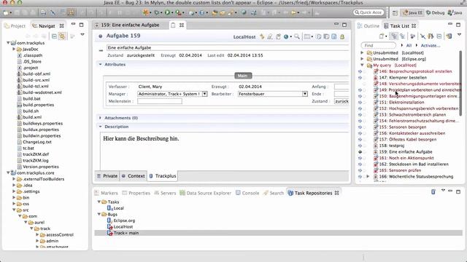Click Collapse All icon in Navigator toolbar
This screenshot has height=262, width=467.
[x=54, y=36]
